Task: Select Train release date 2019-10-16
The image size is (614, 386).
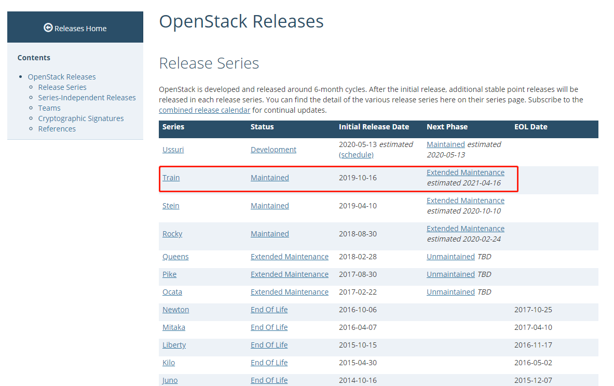Action: [x=358, y=178]
